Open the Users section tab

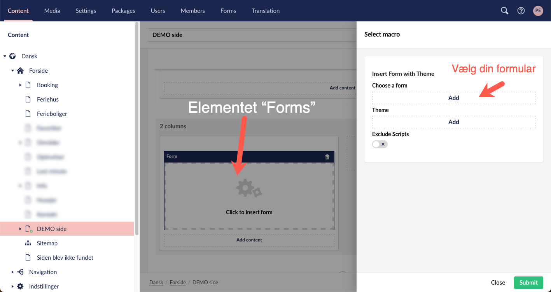click(x=158, y=11)
